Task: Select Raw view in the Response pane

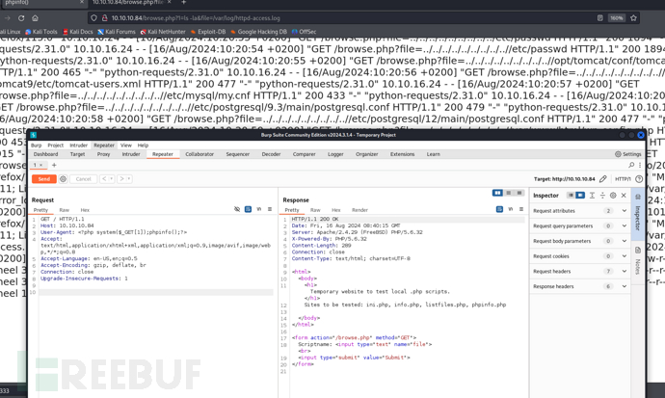Action: pyautogui.click(x=315, y=210)
